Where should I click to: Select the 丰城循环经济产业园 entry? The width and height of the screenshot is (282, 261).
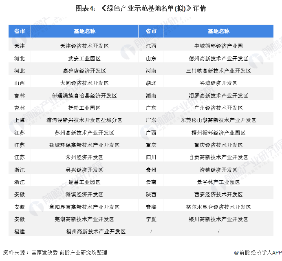pyautogui.click(x=218, y=46)
